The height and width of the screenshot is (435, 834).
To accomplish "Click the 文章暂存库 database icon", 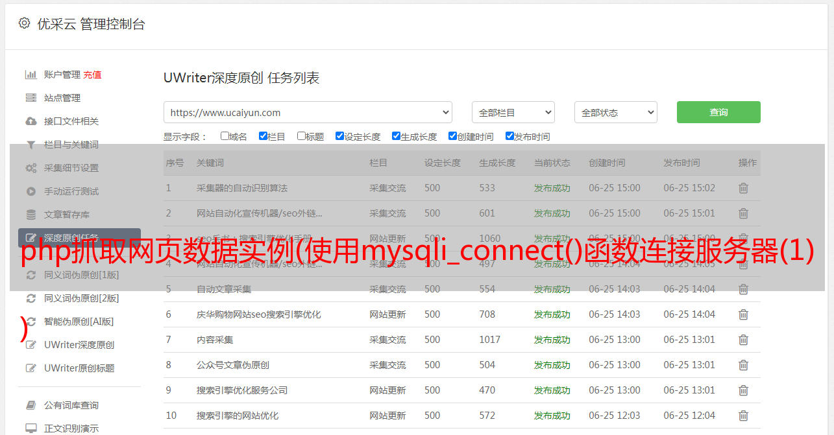I will [31, 215].
